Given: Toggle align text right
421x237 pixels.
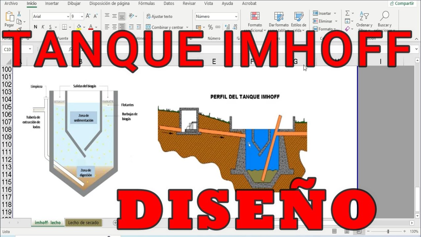Looking at the screenshot, I should [122, 27].
